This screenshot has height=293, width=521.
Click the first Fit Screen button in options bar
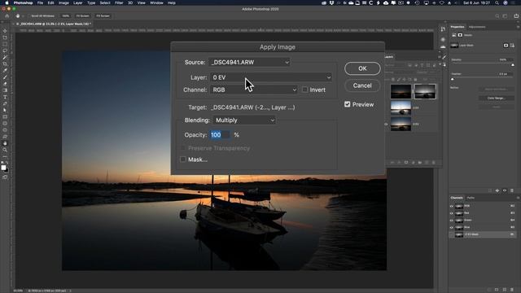(x=83, y=16)
